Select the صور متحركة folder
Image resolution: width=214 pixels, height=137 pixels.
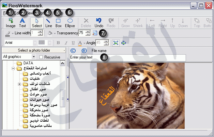(39, 110)
